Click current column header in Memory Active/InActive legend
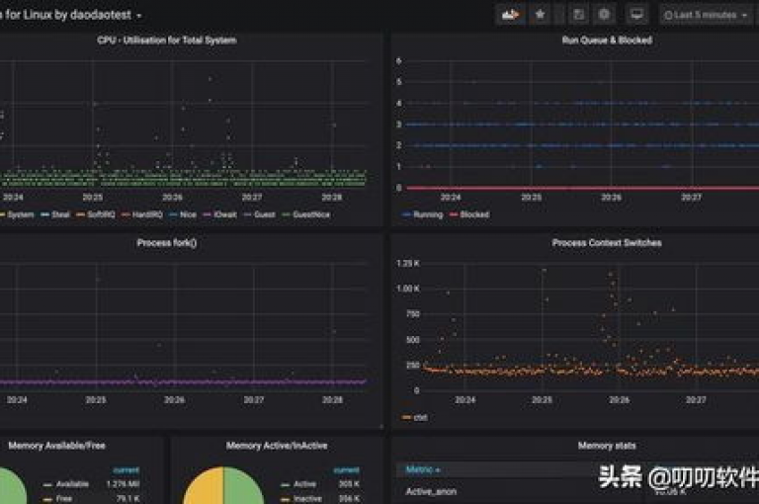Viewport: 759px width, 504px height. [347, 470]
